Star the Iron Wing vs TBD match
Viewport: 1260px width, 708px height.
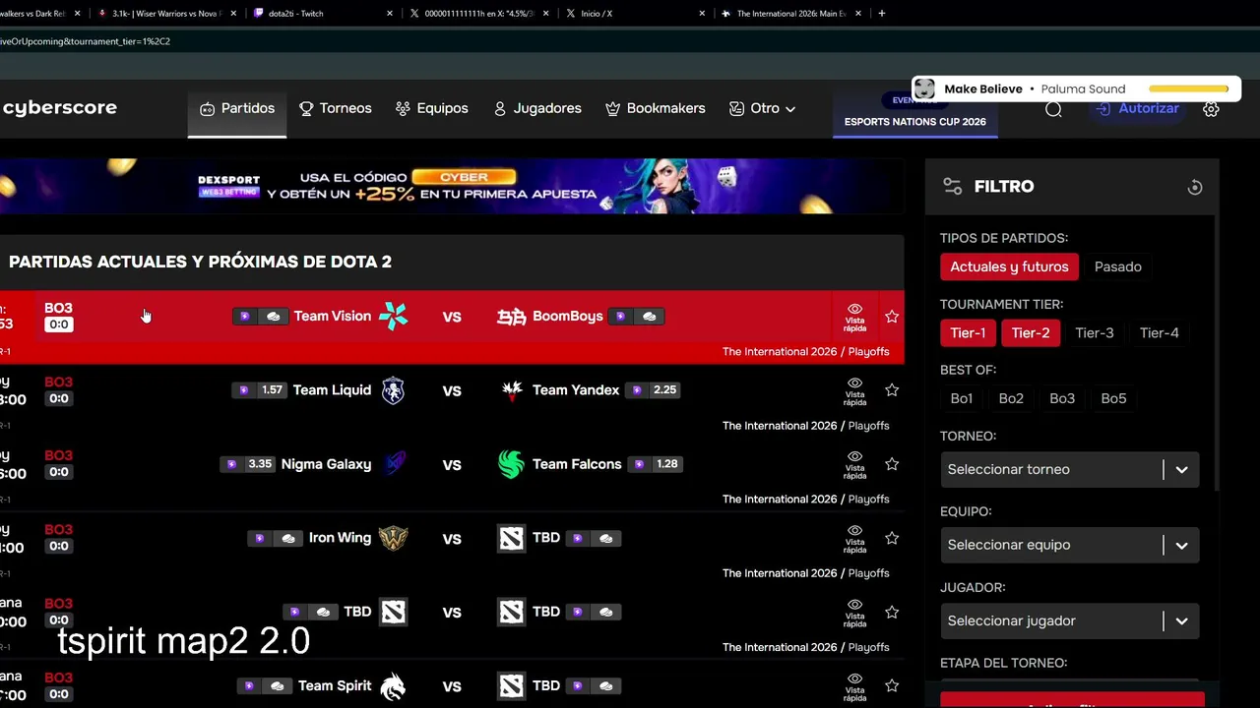coord(892,538)
